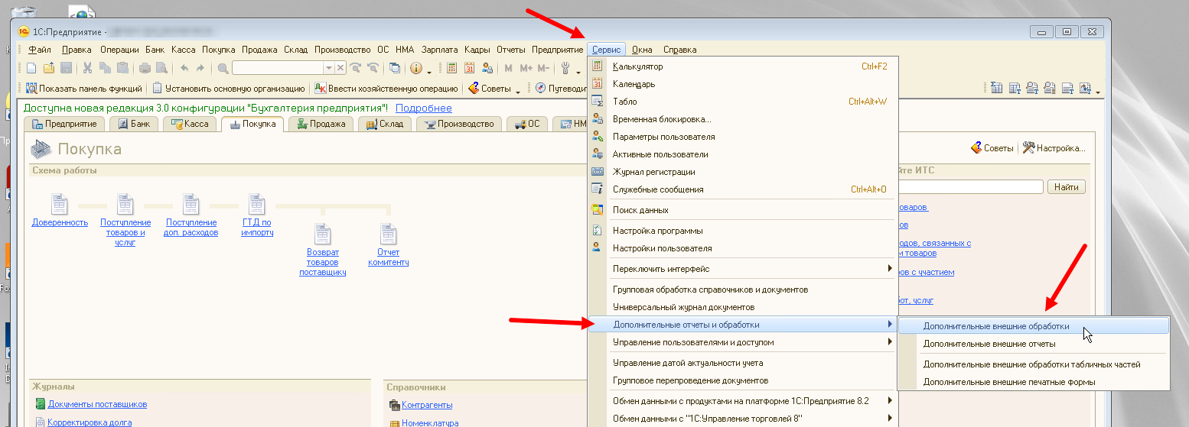Switch to the Предприятие tab
The image size is (1189, 427).
(x=64, y=124)
